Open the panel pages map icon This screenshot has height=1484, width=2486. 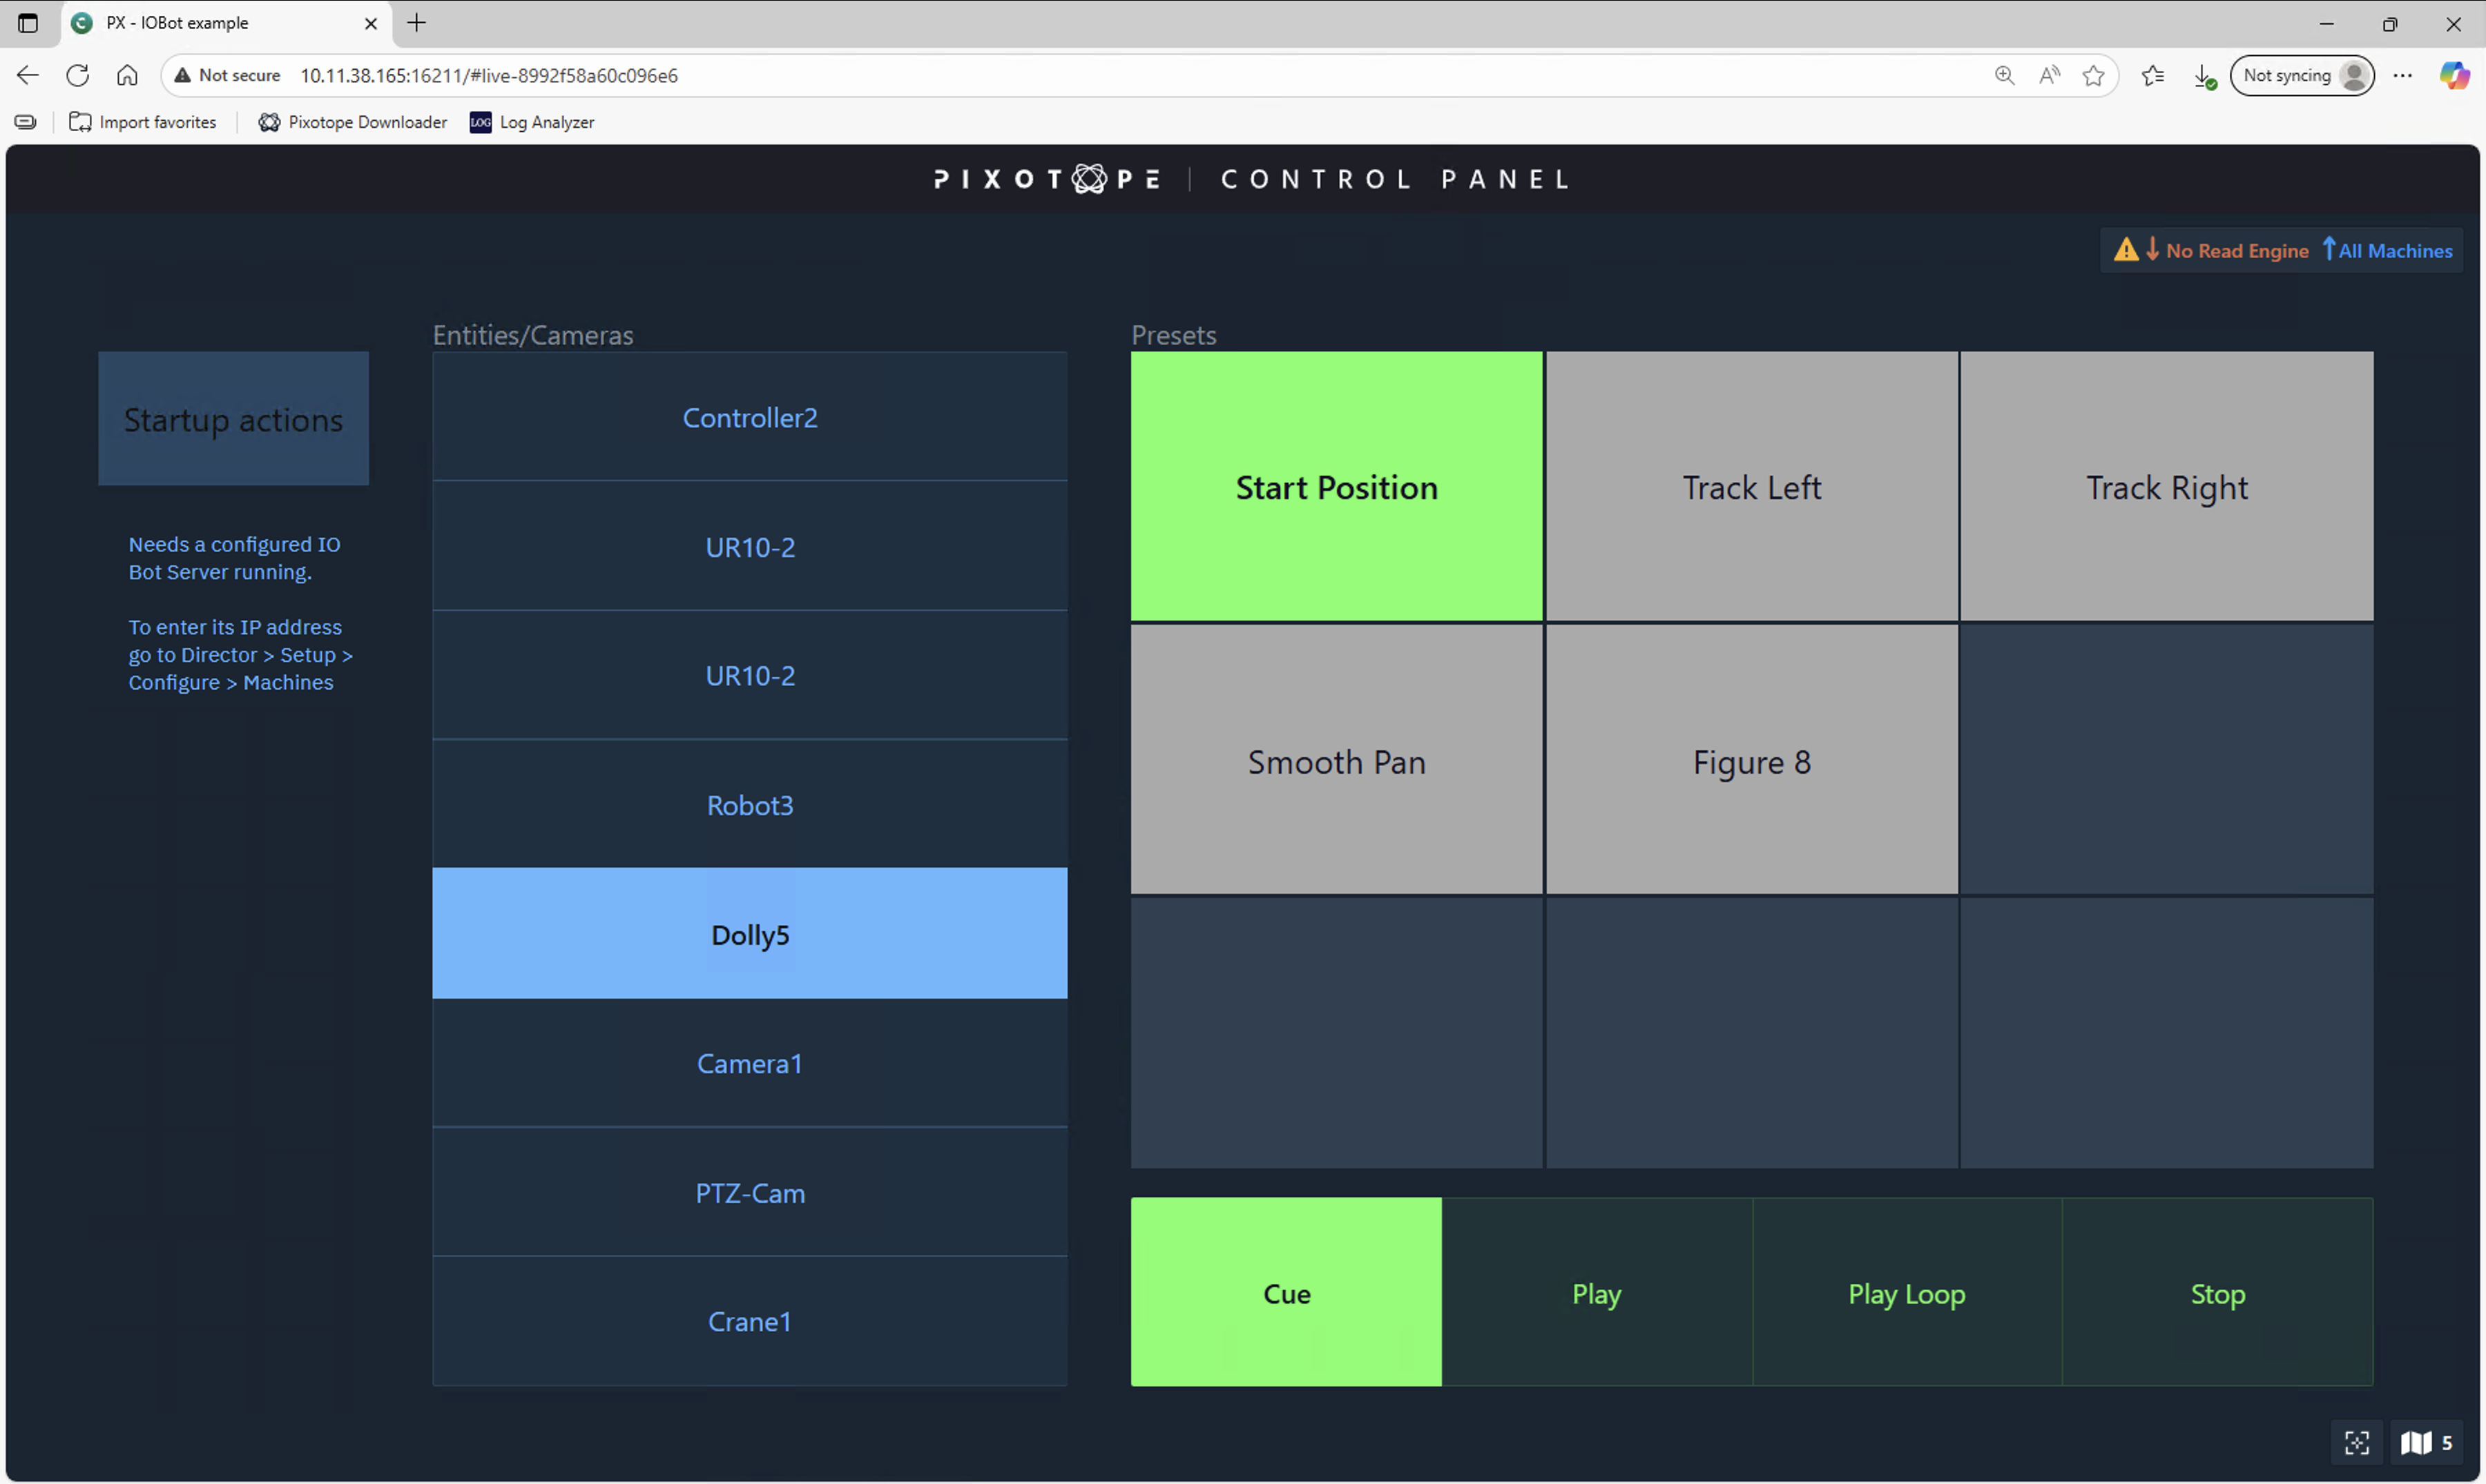[2416, 1443]
